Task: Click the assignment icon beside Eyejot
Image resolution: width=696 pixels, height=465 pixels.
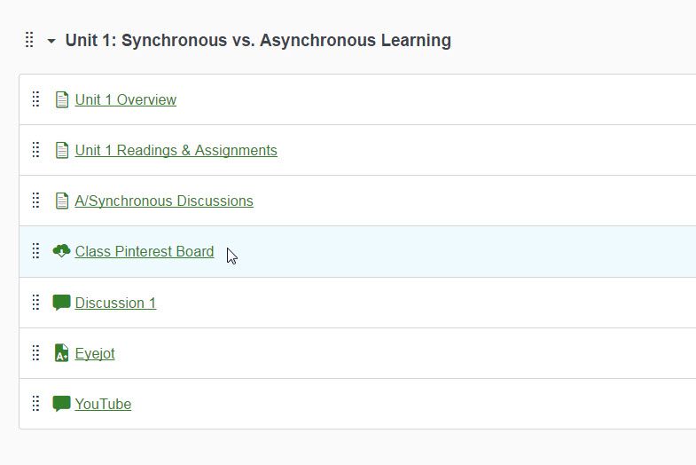Action: pyautogui.click(x=61, y=353)
